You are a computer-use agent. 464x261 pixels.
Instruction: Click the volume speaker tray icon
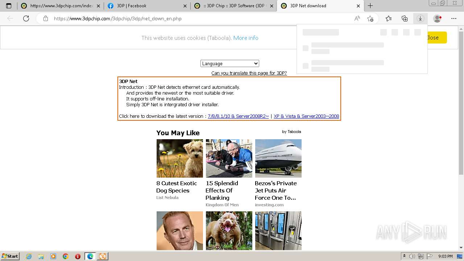(x=412, y=256)
